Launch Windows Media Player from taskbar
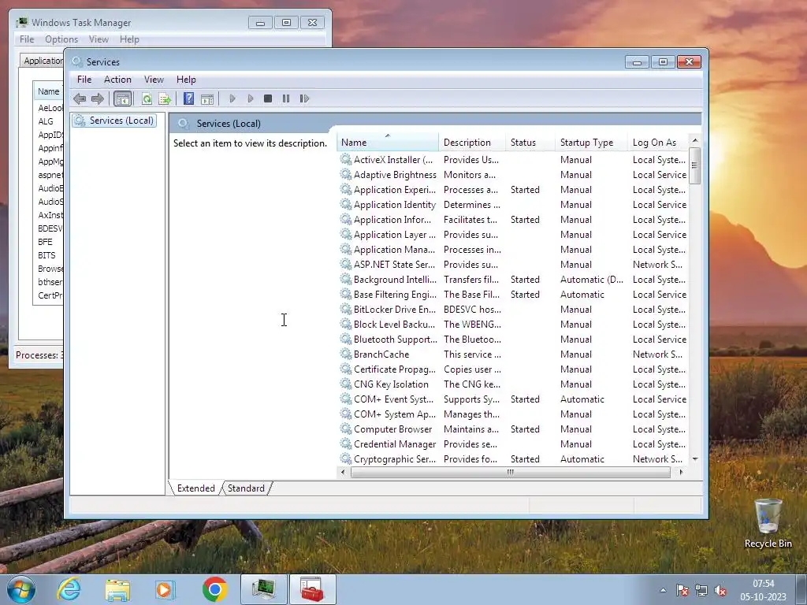This screenshot has height=605, width=807. click(x=165, y=589)
